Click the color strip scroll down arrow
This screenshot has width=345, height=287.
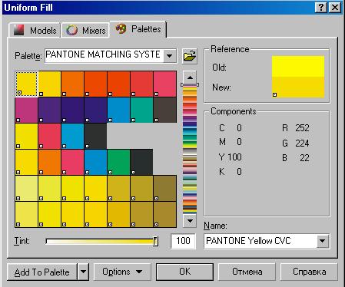(190, 220)
